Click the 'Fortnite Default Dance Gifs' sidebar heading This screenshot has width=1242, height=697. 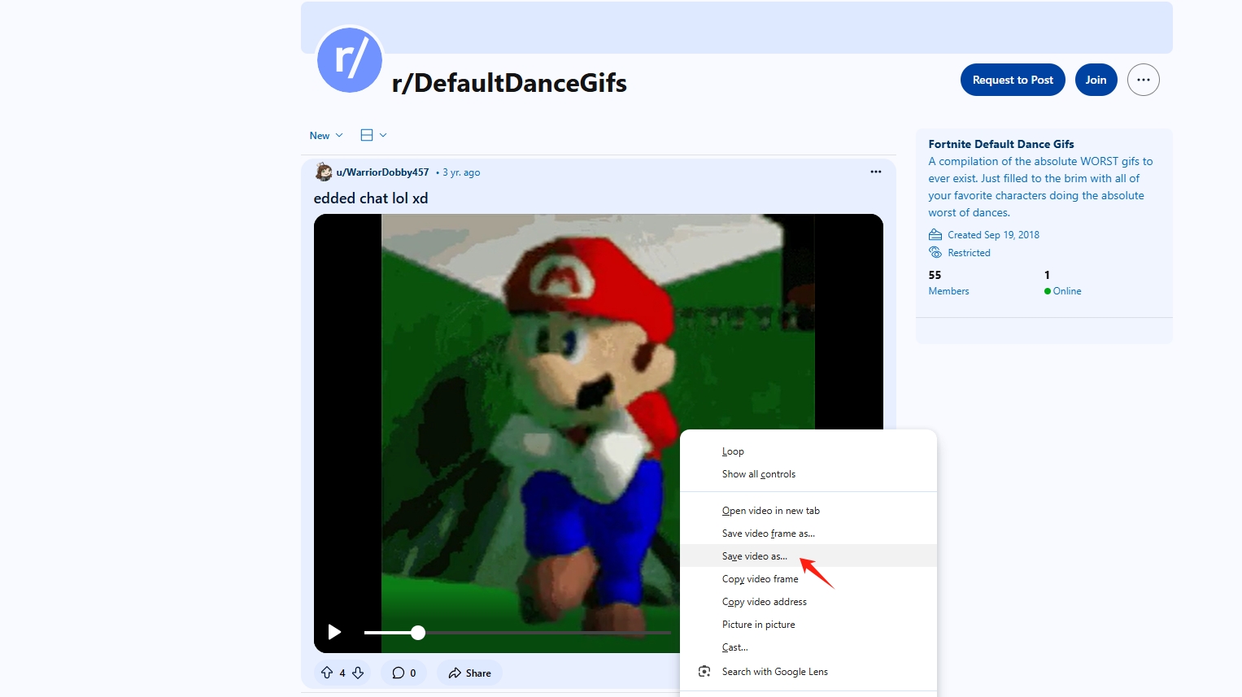1001,144
